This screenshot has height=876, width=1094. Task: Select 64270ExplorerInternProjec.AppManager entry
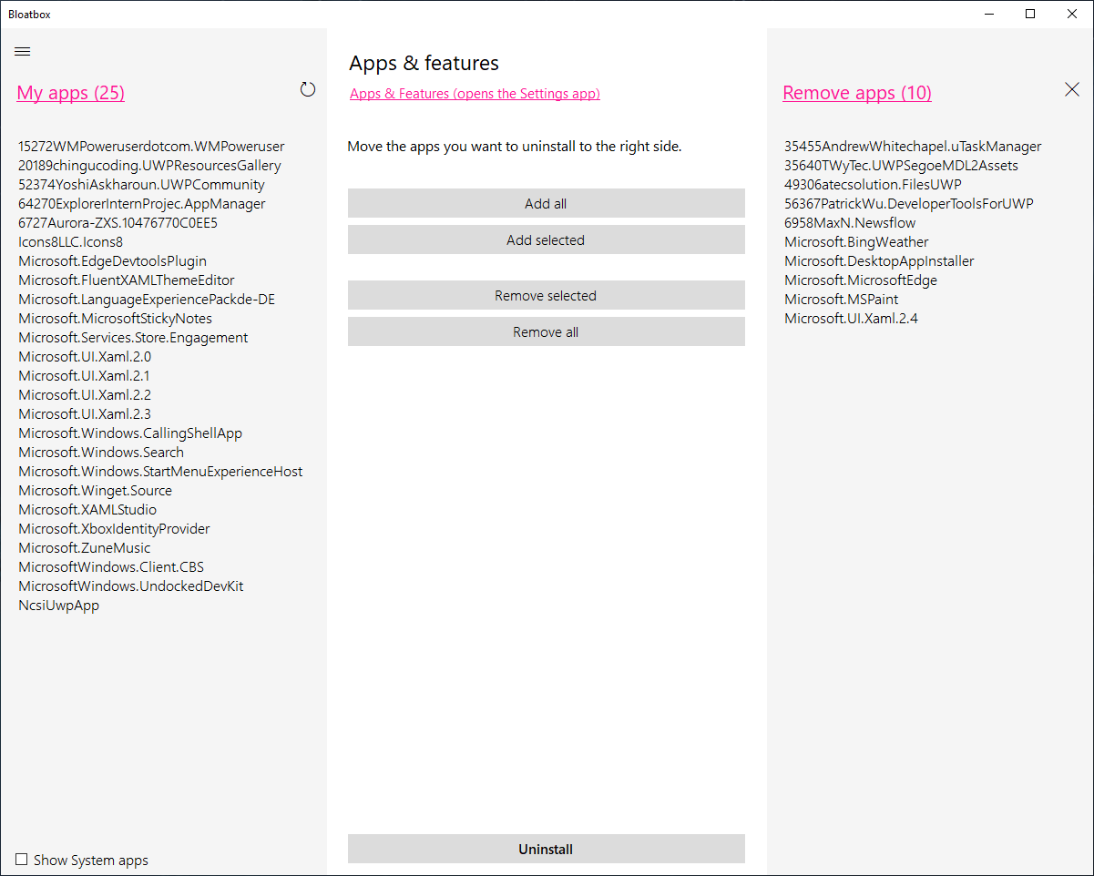(x=142, y=204)
